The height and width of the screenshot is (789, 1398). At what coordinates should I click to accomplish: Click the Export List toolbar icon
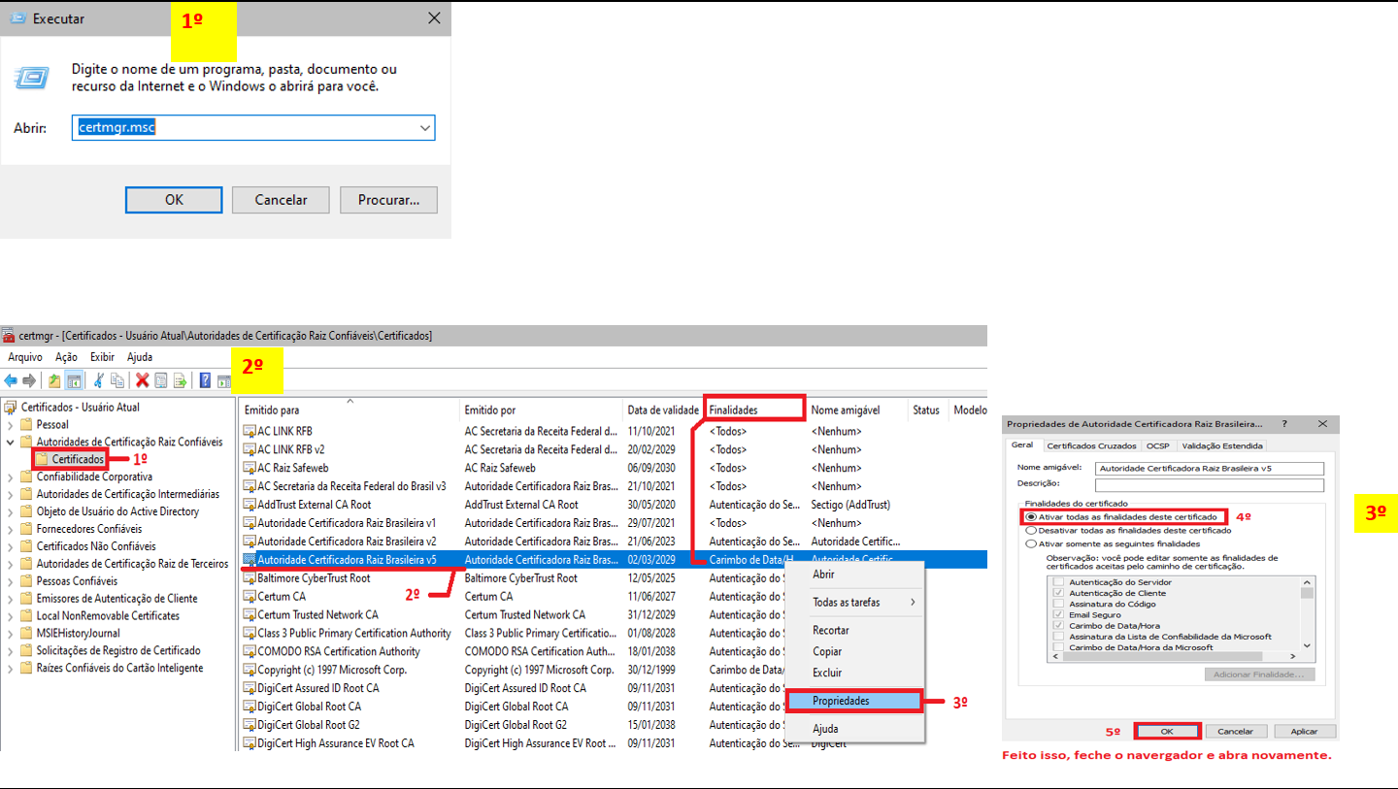coord(180,380)
